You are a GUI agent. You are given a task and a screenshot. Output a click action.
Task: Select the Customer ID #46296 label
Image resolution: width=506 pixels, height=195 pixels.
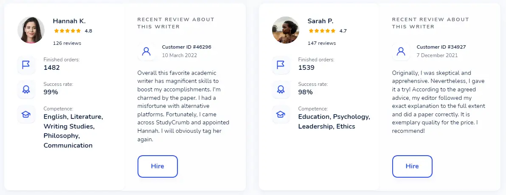click(187, 47)
